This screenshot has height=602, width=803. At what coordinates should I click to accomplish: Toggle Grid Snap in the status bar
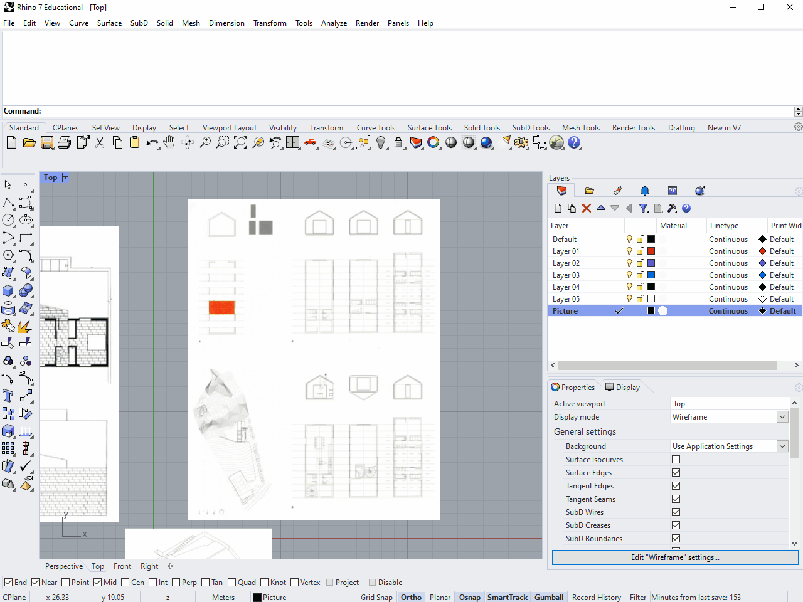(x=376, y=598)
